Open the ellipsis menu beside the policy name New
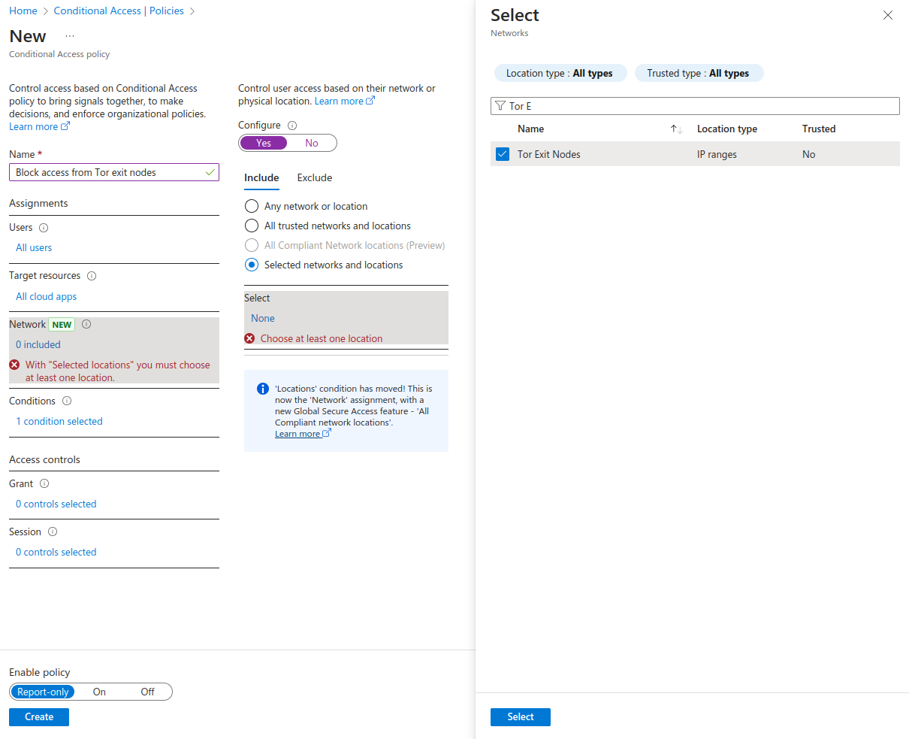Viewport: 909px width, 739px height. (69, 35)
